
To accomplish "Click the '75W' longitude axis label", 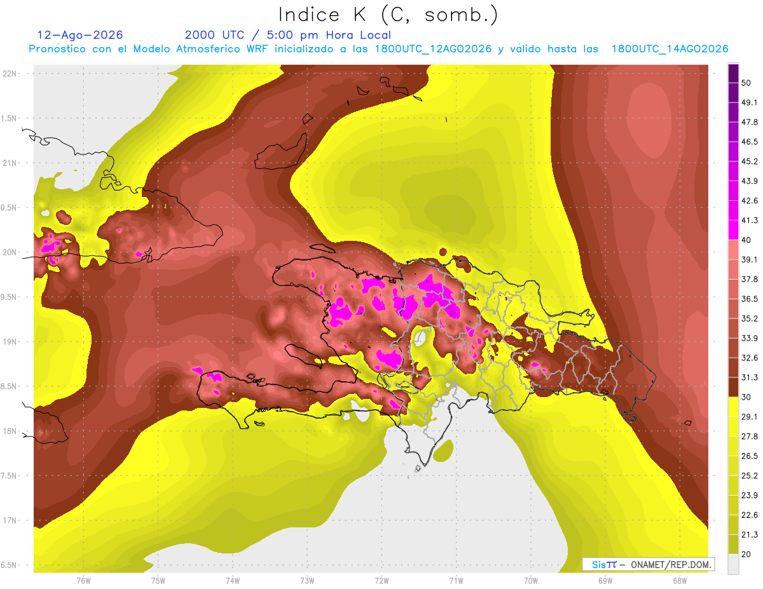I will [x=158, y=581].
